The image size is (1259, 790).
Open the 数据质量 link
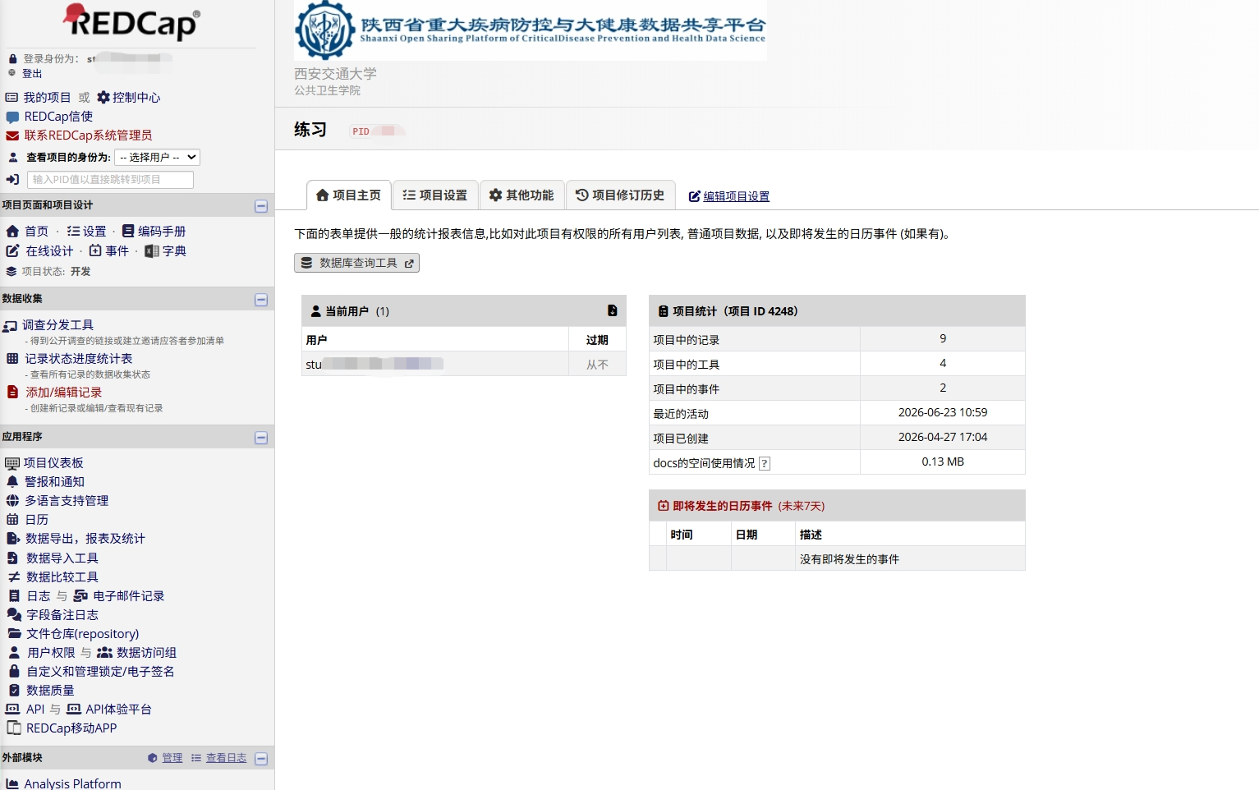coord(50,691)
